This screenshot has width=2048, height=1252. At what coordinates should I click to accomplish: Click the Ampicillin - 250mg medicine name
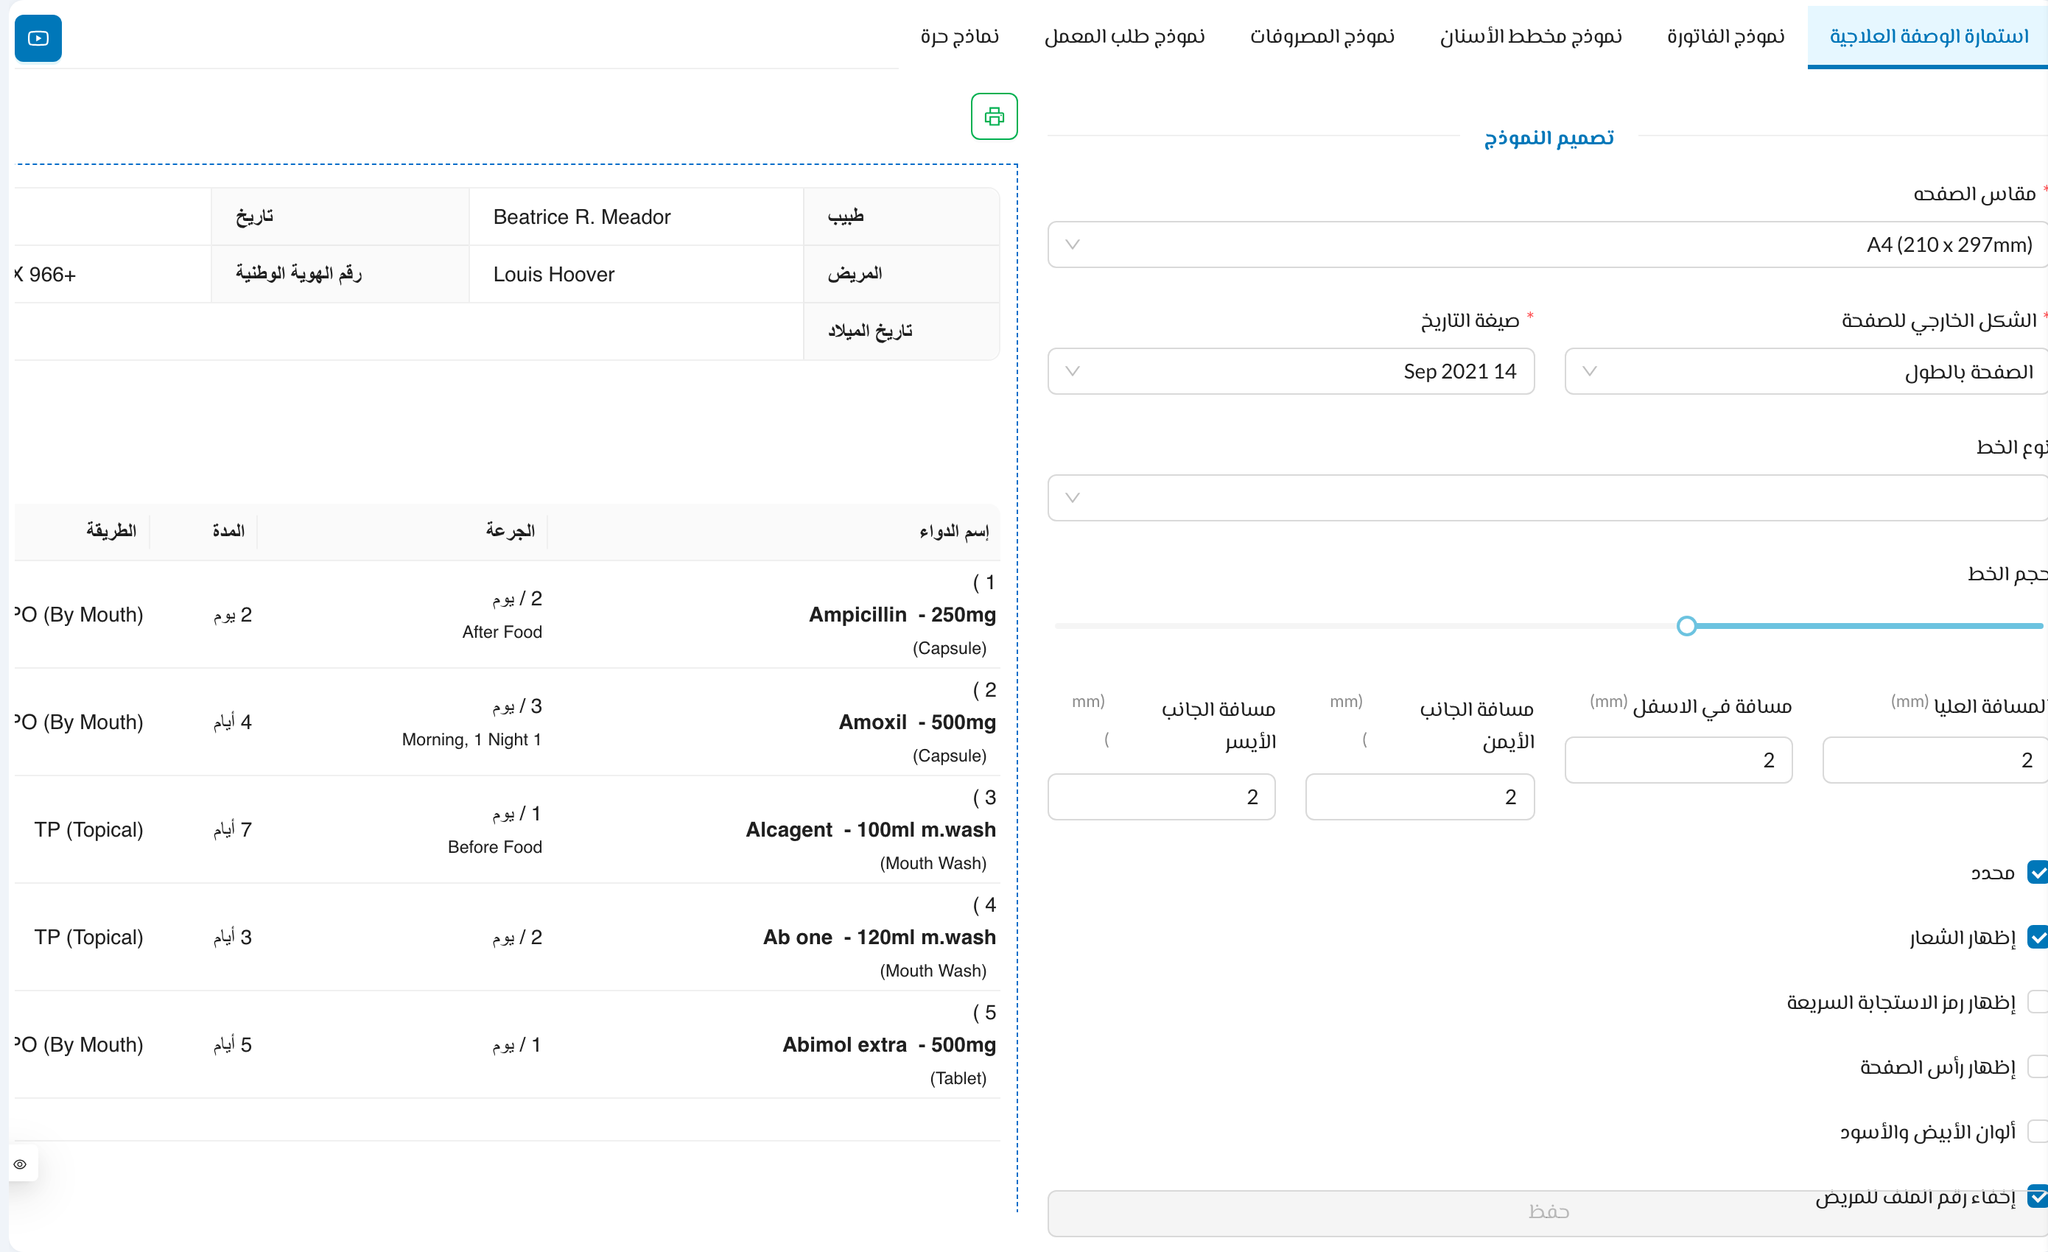902,615
